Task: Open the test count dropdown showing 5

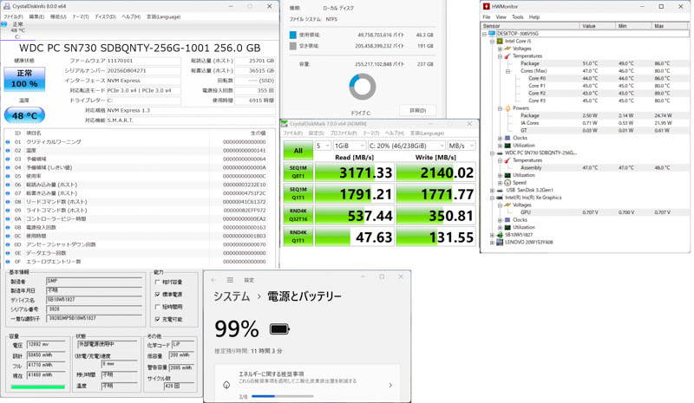Action: (x=323, y=146)
